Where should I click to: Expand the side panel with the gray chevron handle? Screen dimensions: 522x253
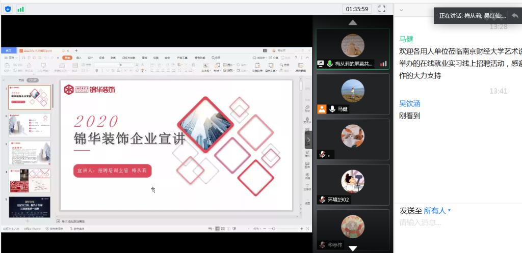point(308,139)
